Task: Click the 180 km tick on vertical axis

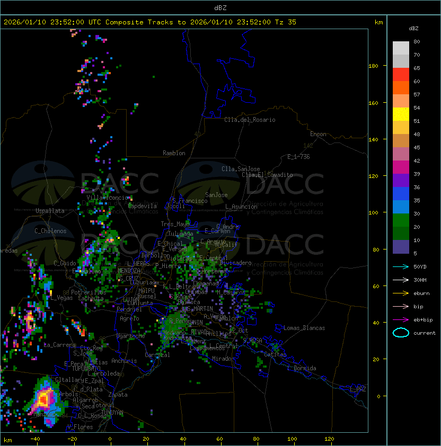Action: [x=373, y=66]
